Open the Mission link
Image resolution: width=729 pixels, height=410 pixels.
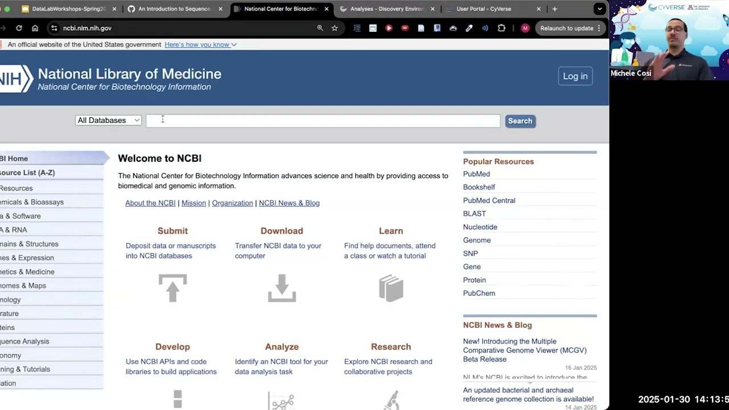194,203
